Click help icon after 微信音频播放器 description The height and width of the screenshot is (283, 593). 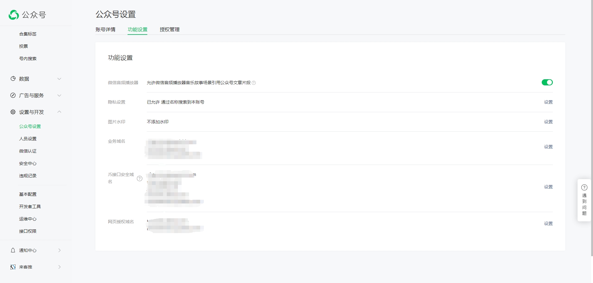(x=254, y=83)
